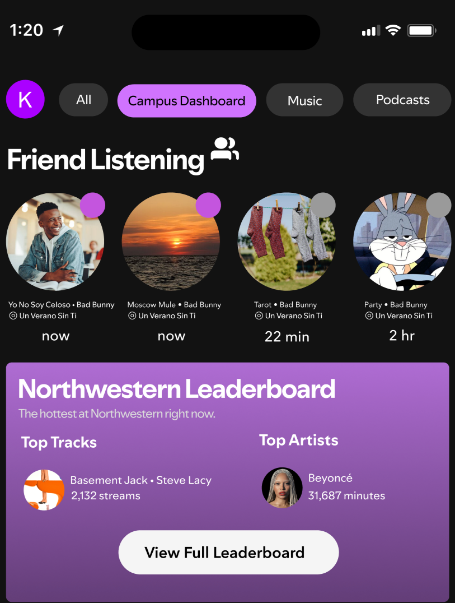Tap the 2 hr timestamp
The width and height of the screenshot is (455, 603).
coord(402,336)
